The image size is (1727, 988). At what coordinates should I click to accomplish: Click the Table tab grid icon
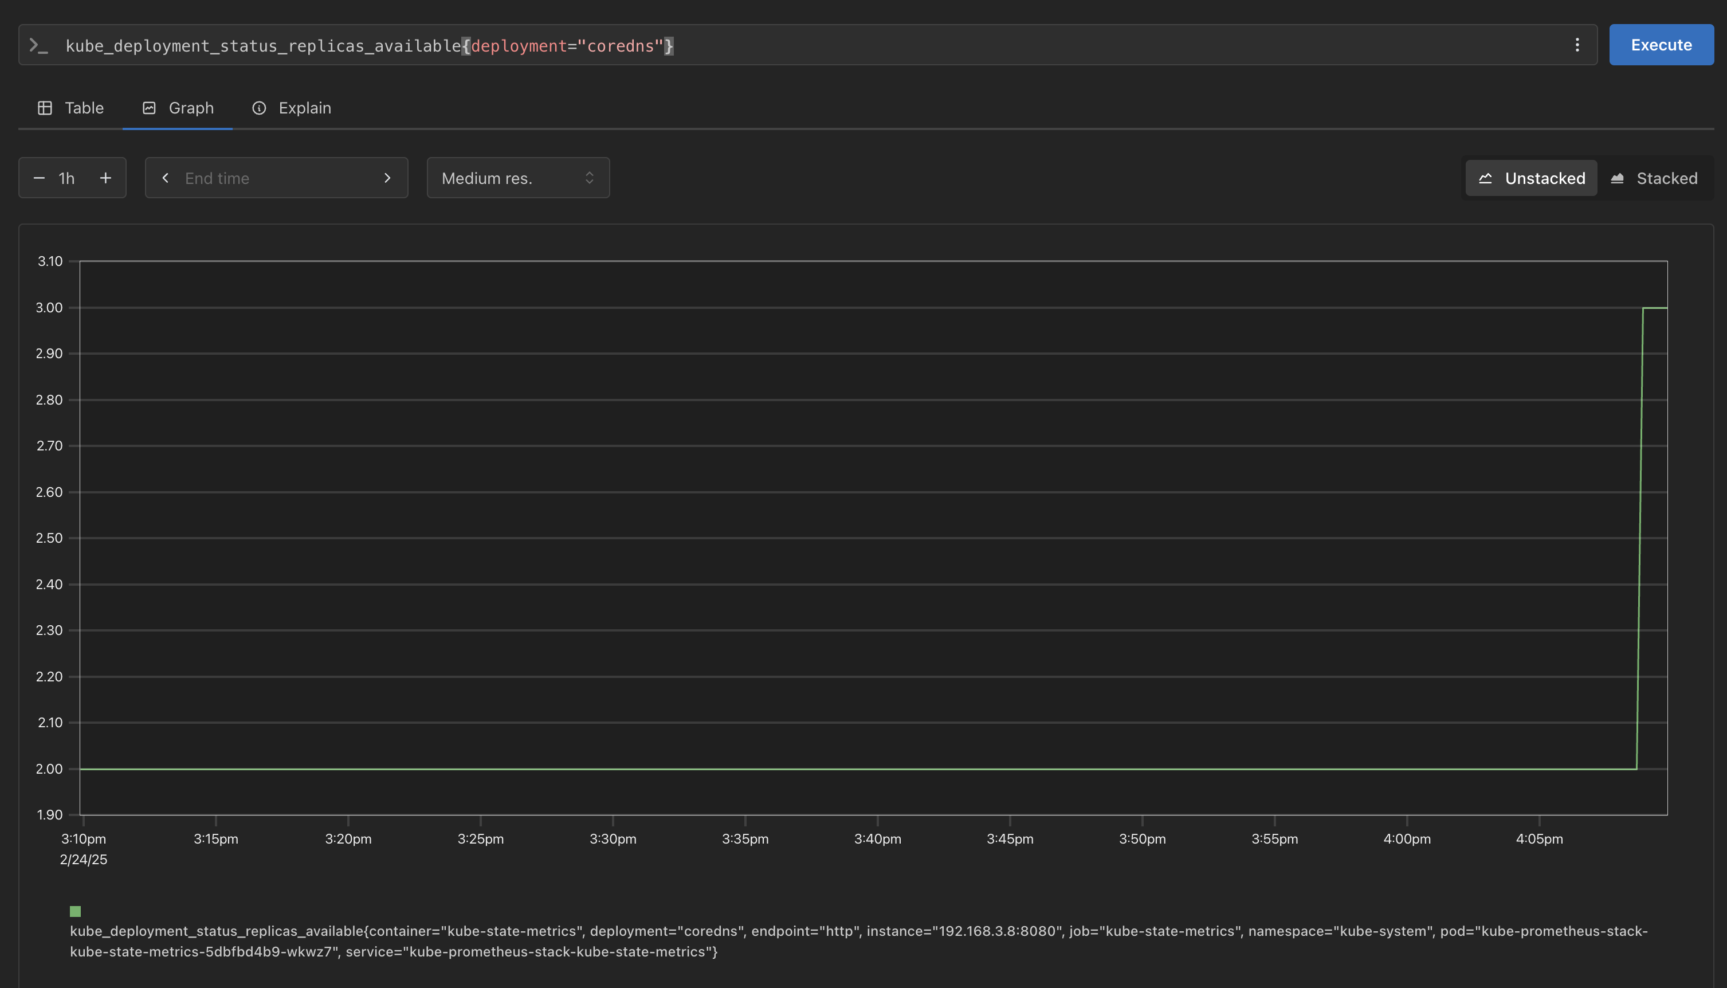(45, 108)
